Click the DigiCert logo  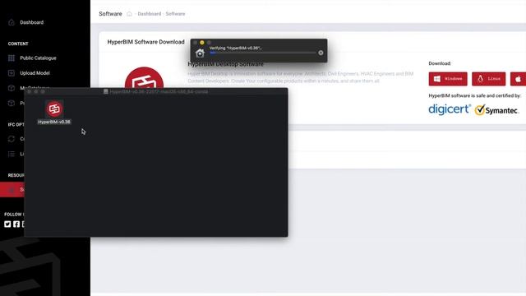[450, 109]
